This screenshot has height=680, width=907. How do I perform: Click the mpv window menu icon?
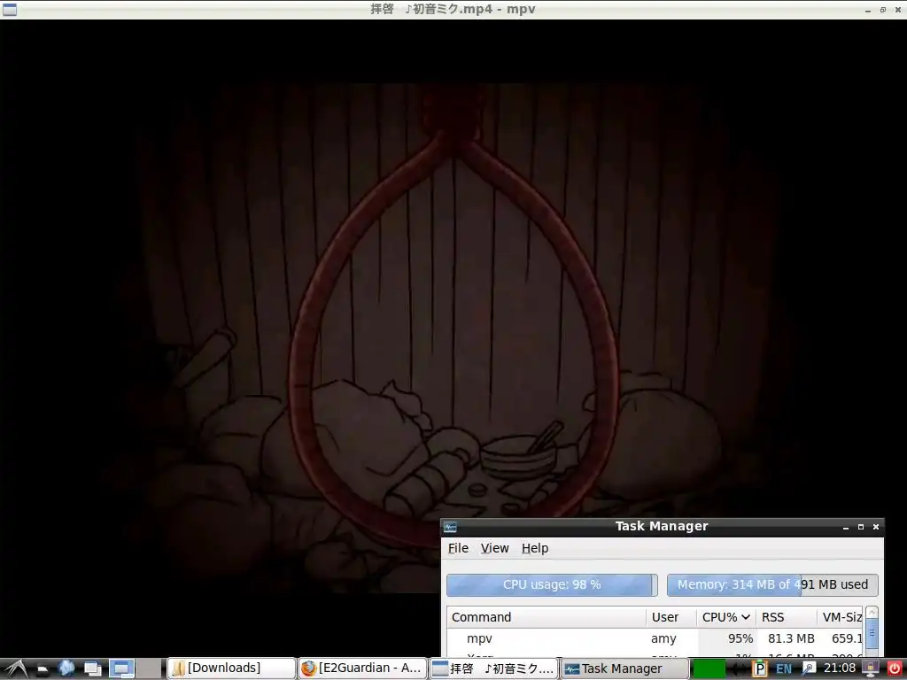coord(10,9)
